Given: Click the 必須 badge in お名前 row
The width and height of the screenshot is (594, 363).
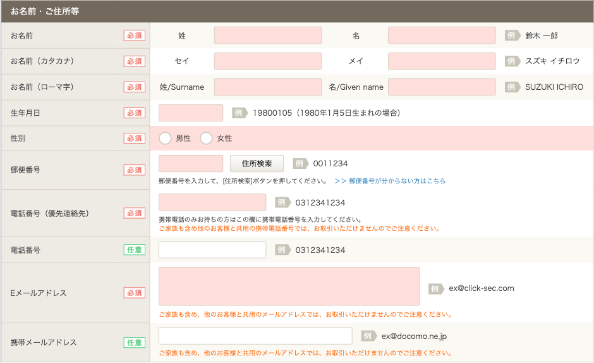Looking at the screenshot, I should coord(135,35).
